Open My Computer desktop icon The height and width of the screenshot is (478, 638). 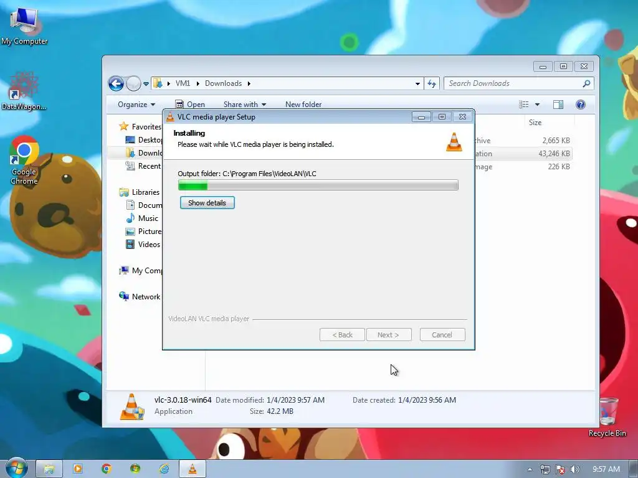click(24, 26)
